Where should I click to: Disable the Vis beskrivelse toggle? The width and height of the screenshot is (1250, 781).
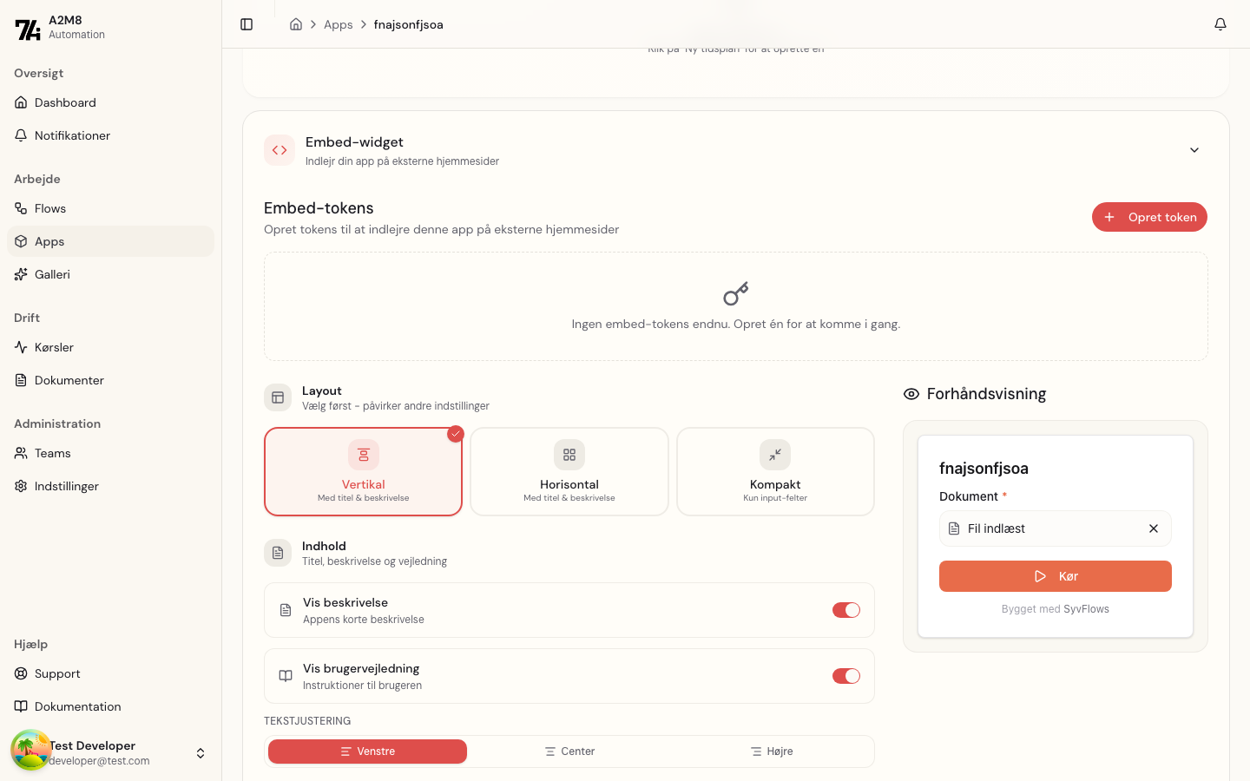845,610
